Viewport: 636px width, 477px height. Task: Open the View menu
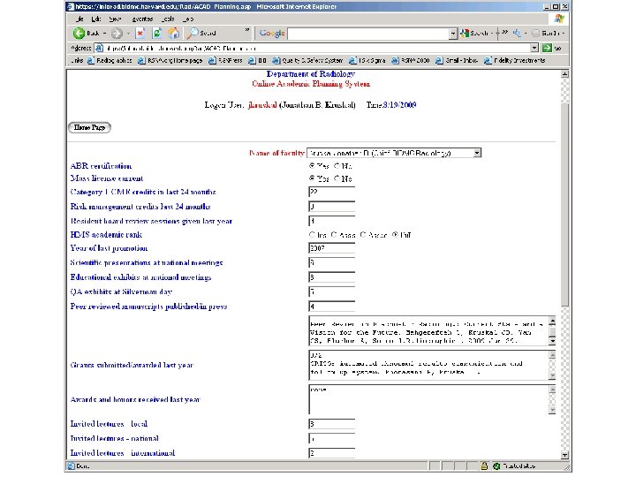click(115, 19)
